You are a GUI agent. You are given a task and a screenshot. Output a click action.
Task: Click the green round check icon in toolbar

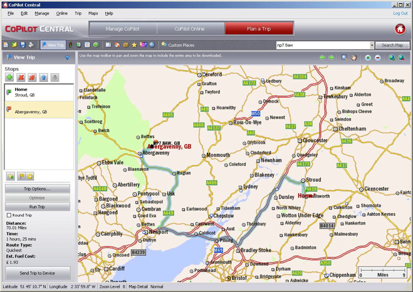[x=96, y=45]
